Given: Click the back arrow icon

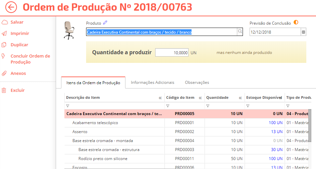Looking at the screenshot, I should tap(11, 7).
